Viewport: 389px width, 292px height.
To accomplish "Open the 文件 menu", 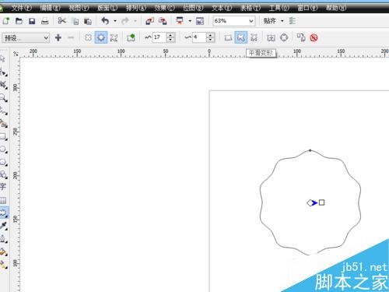I will [x=22, y=8].
